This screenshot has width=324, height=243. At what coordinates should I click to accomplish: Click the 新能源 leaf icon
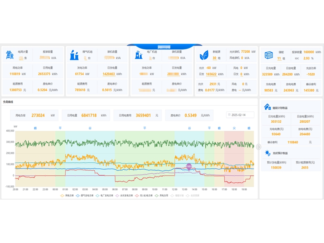[204, 55]
